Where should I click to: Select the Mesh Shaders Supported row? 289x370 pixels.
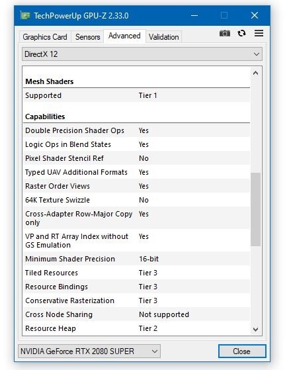coord(136,95)
